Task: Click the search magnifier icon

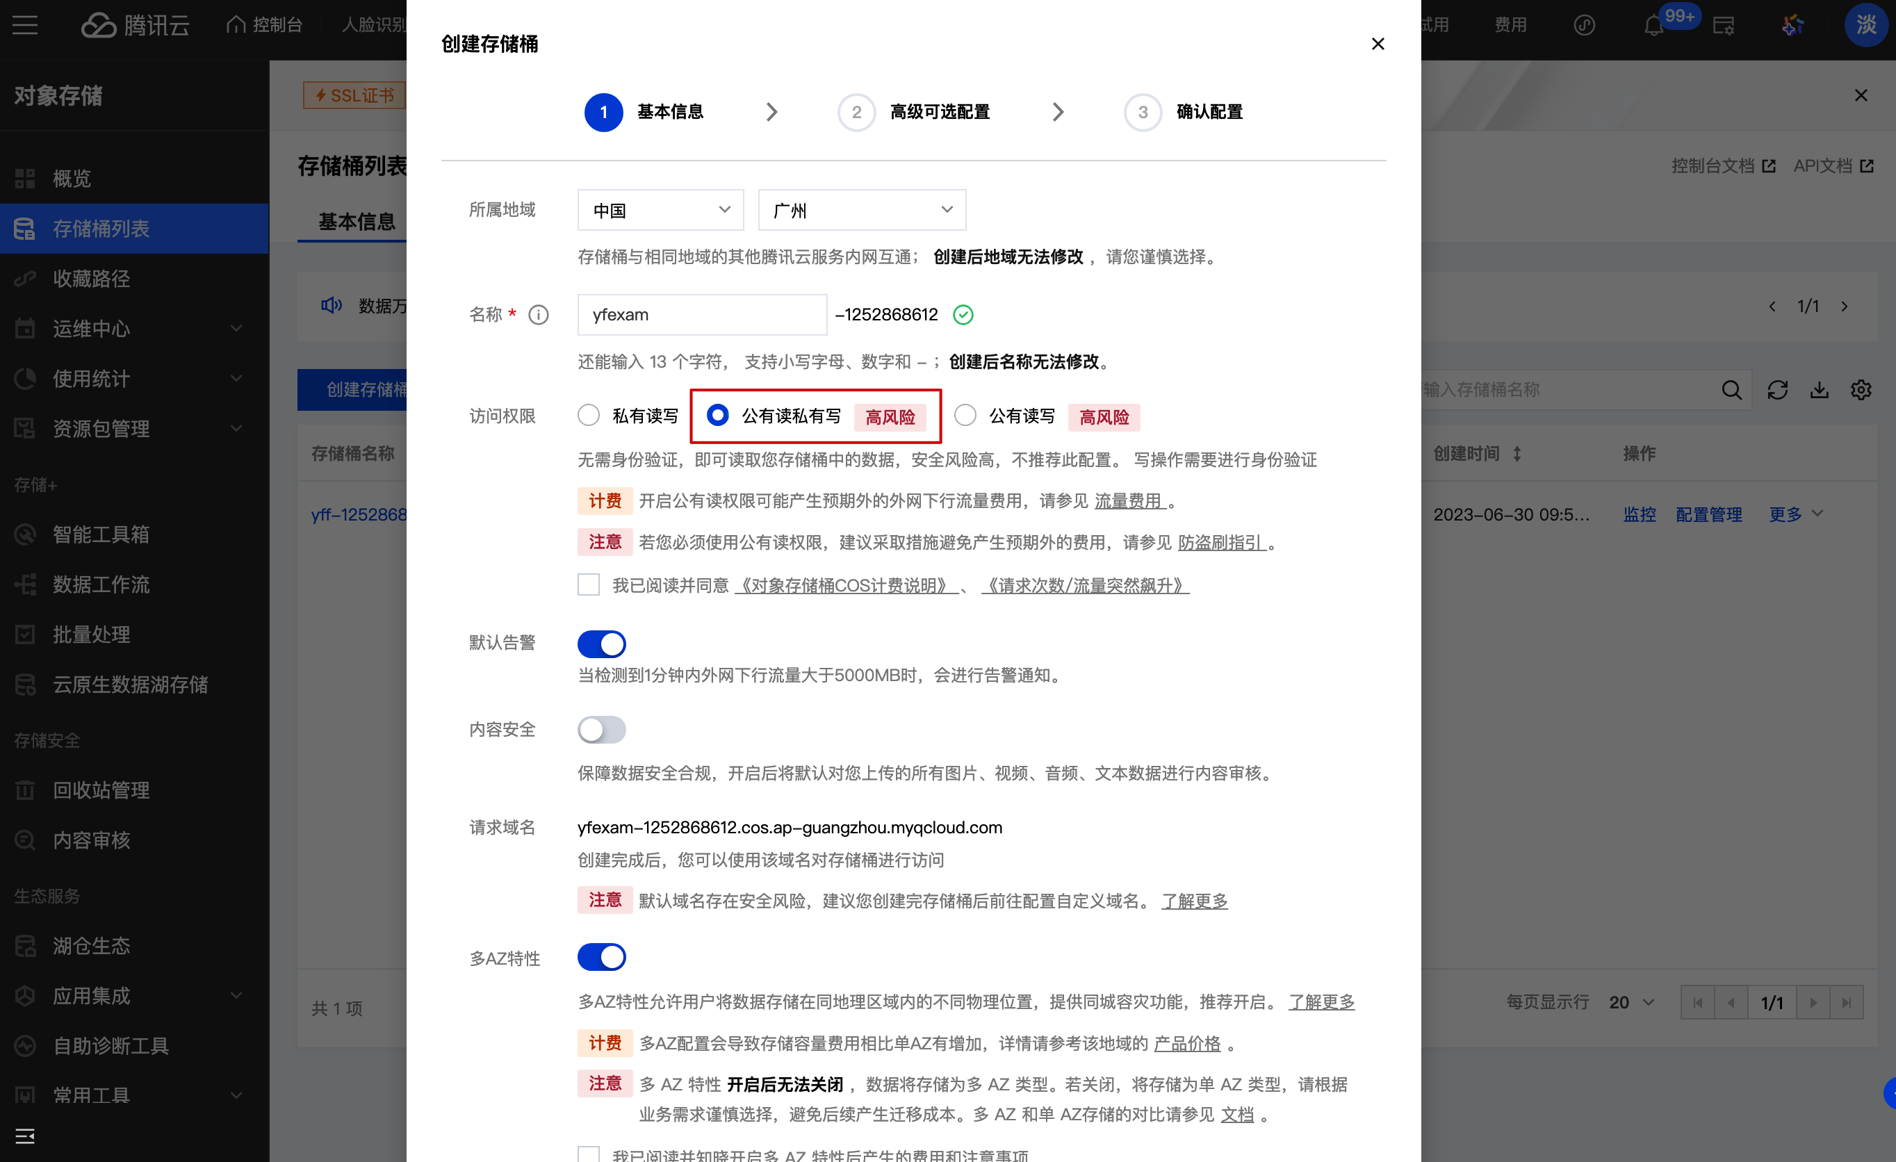Action: pos(1731,390)
